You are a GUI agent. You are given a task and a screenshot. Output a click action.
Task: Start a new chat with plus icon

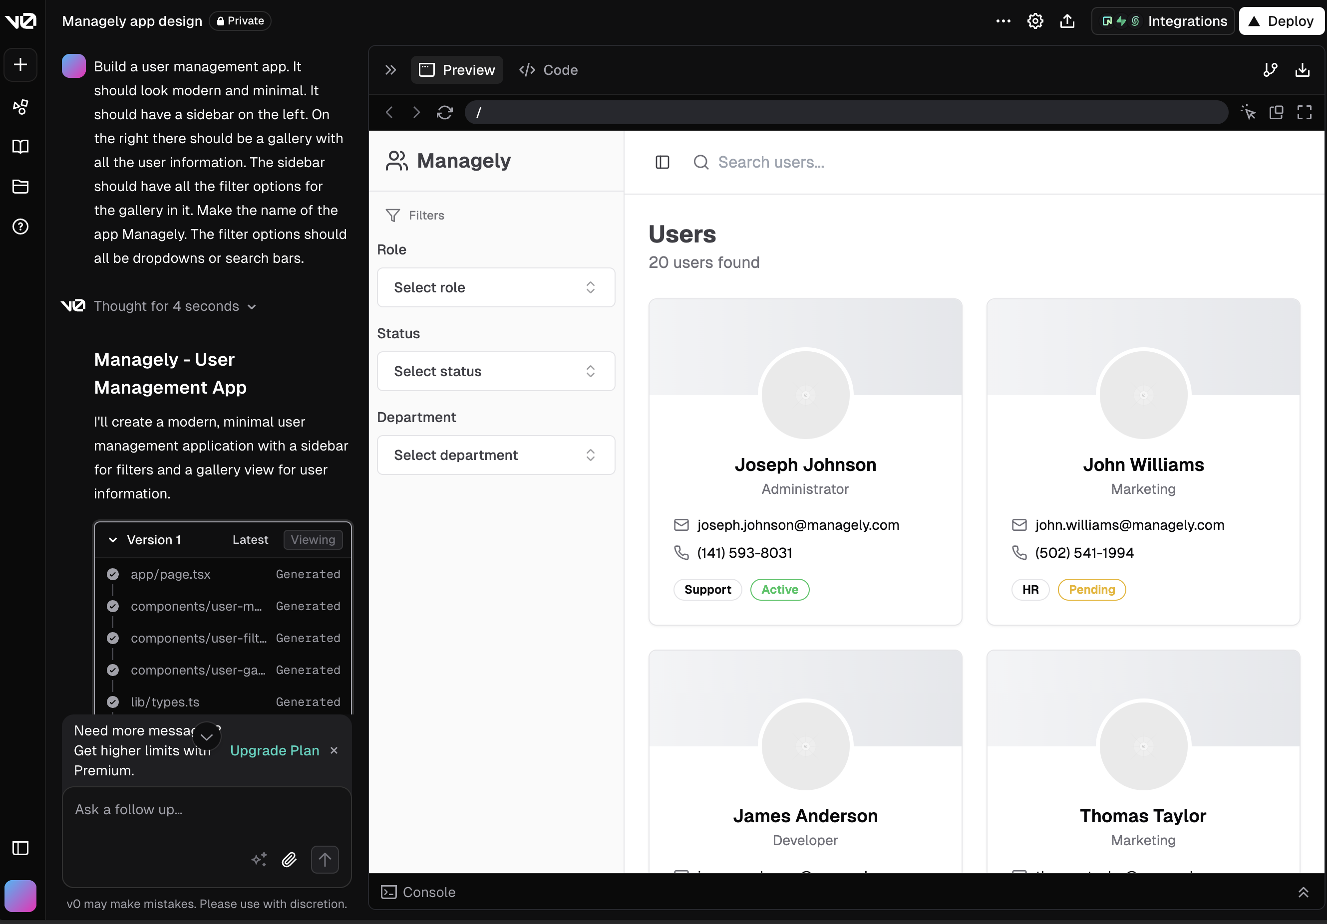(x=20, y=64)
